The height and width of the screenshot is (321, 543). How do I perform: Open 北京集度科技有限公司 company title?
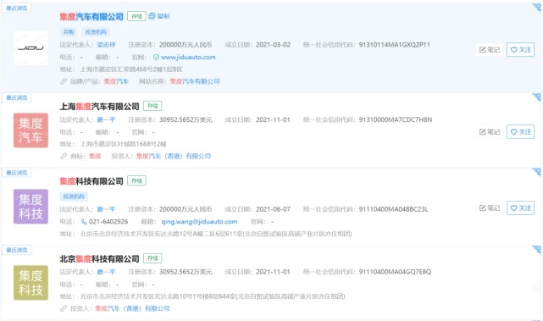pos(99,258)
